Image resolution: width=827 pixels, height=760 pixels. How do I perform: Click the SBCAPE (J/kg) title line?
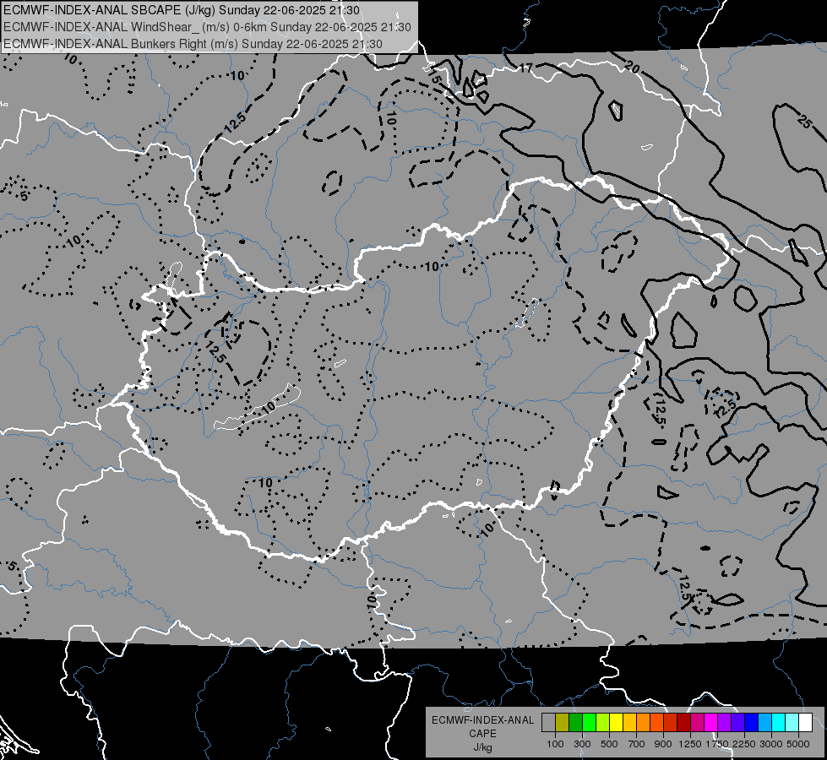182,10
